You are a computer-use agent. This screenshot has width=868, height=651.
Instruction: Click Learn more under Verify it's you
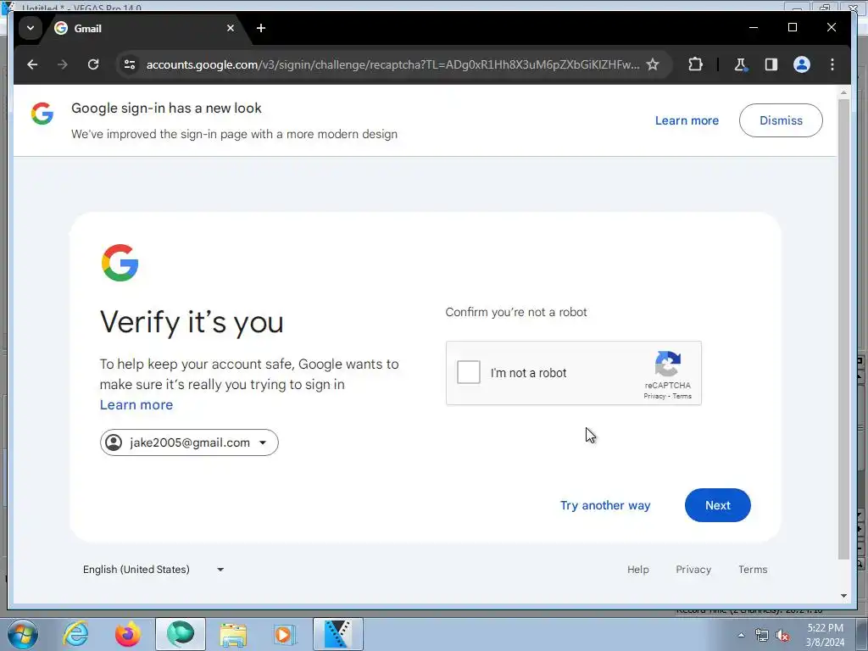point(136,404)
